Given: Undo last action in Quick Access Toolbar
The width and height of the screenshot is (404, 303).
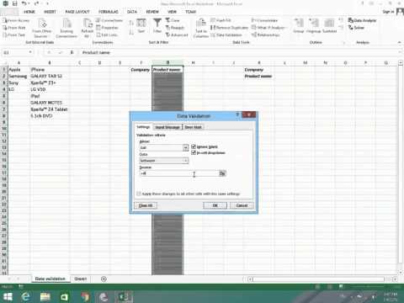Looking at the screenshot, I should 24,3.
